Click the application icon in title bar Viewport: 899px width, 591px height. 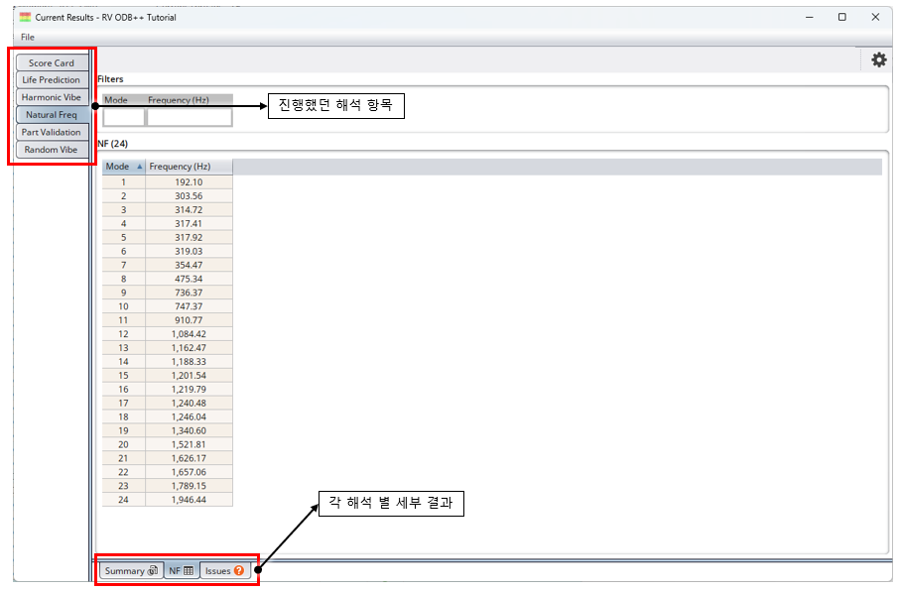click(24, 17)
